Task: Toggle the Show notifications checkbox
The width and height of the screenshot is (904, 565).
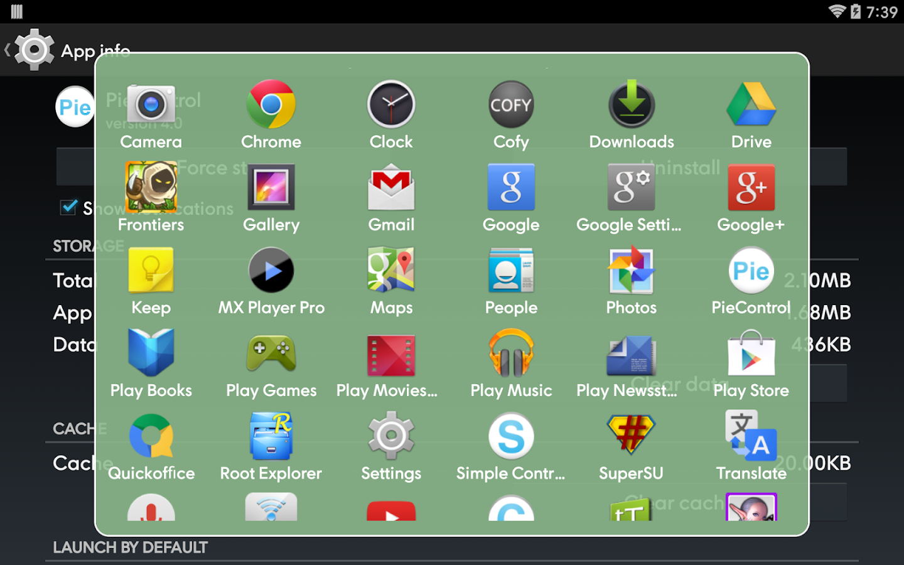Action: click(68, 207)
